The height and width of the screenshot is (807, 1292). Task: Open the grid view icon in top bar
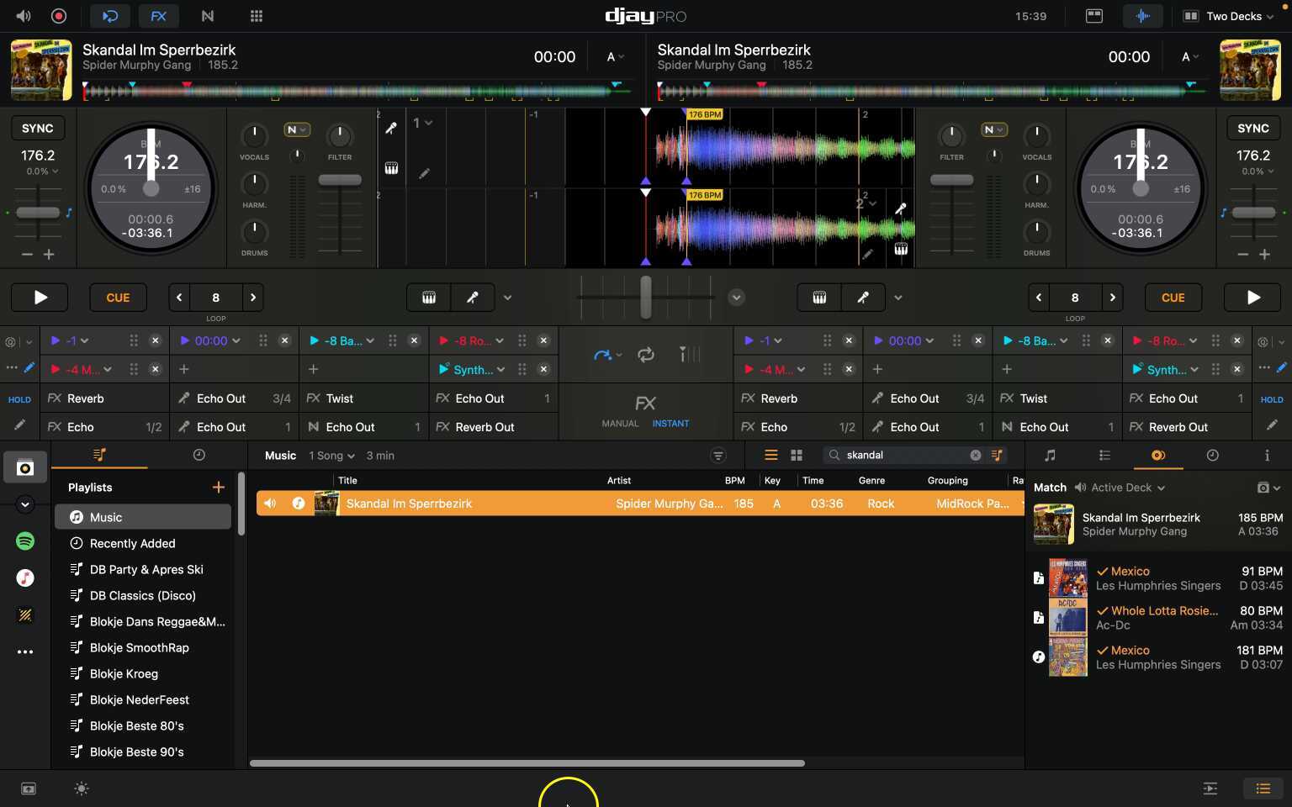tap(257, 16)
